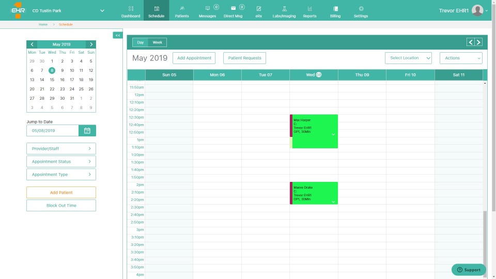Open Trevor EHR1 user menu arrow
This screenshot has width=496, height=279.
pyautogui.click(x=487, y=11)
